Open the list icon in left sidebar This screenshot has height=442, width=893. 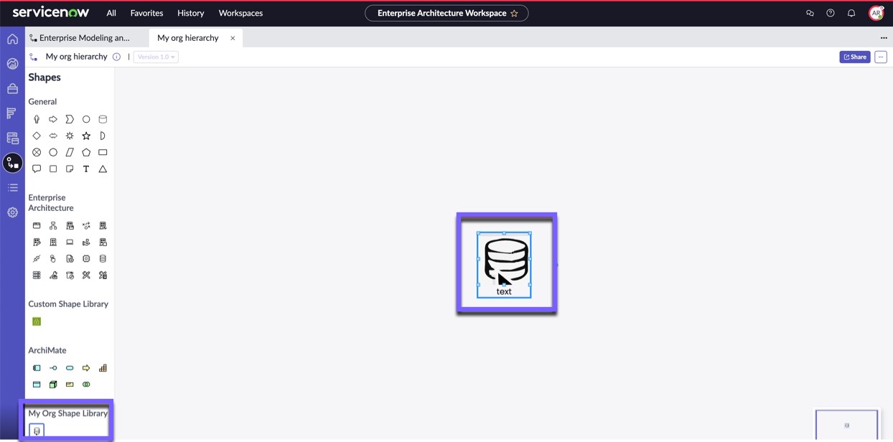pyautogui.click(x=12, y=187)
